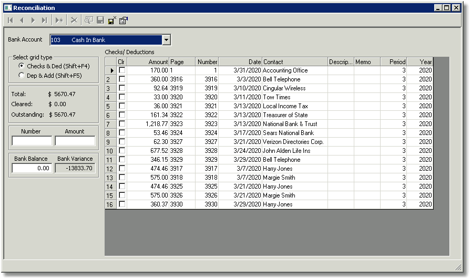Click the current-row arrow selector for row 1
This screenshot has height=280, width=471.
point(111,70)
